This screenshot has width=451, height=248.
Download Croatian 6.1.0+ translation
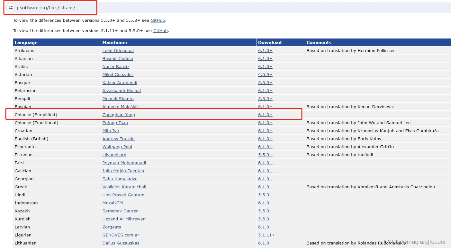point(265,131)
